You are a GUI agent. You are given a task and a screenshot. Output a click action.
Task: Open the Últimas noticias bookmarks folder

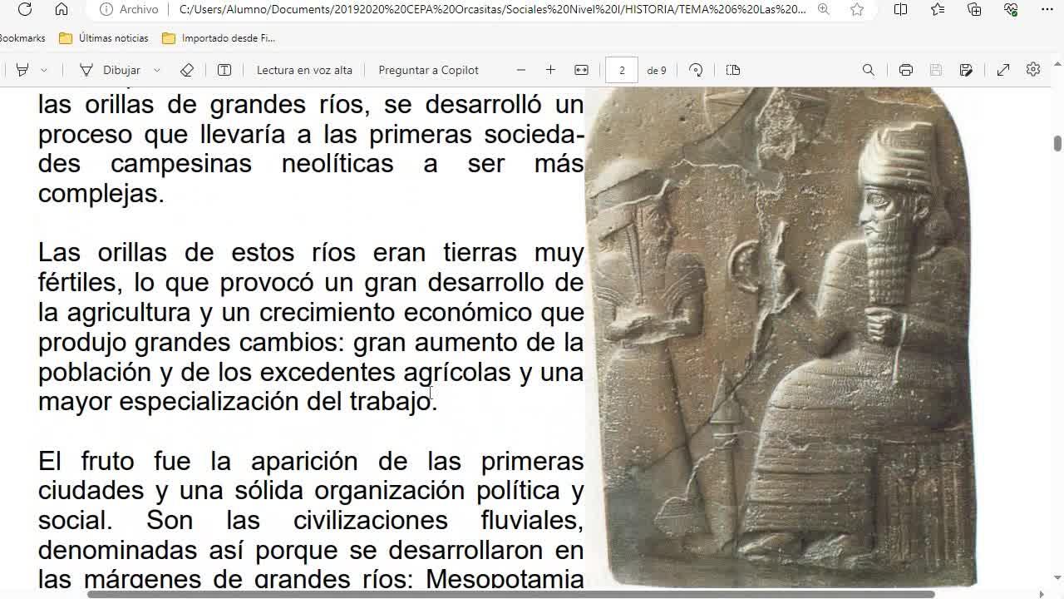(104, 38)
